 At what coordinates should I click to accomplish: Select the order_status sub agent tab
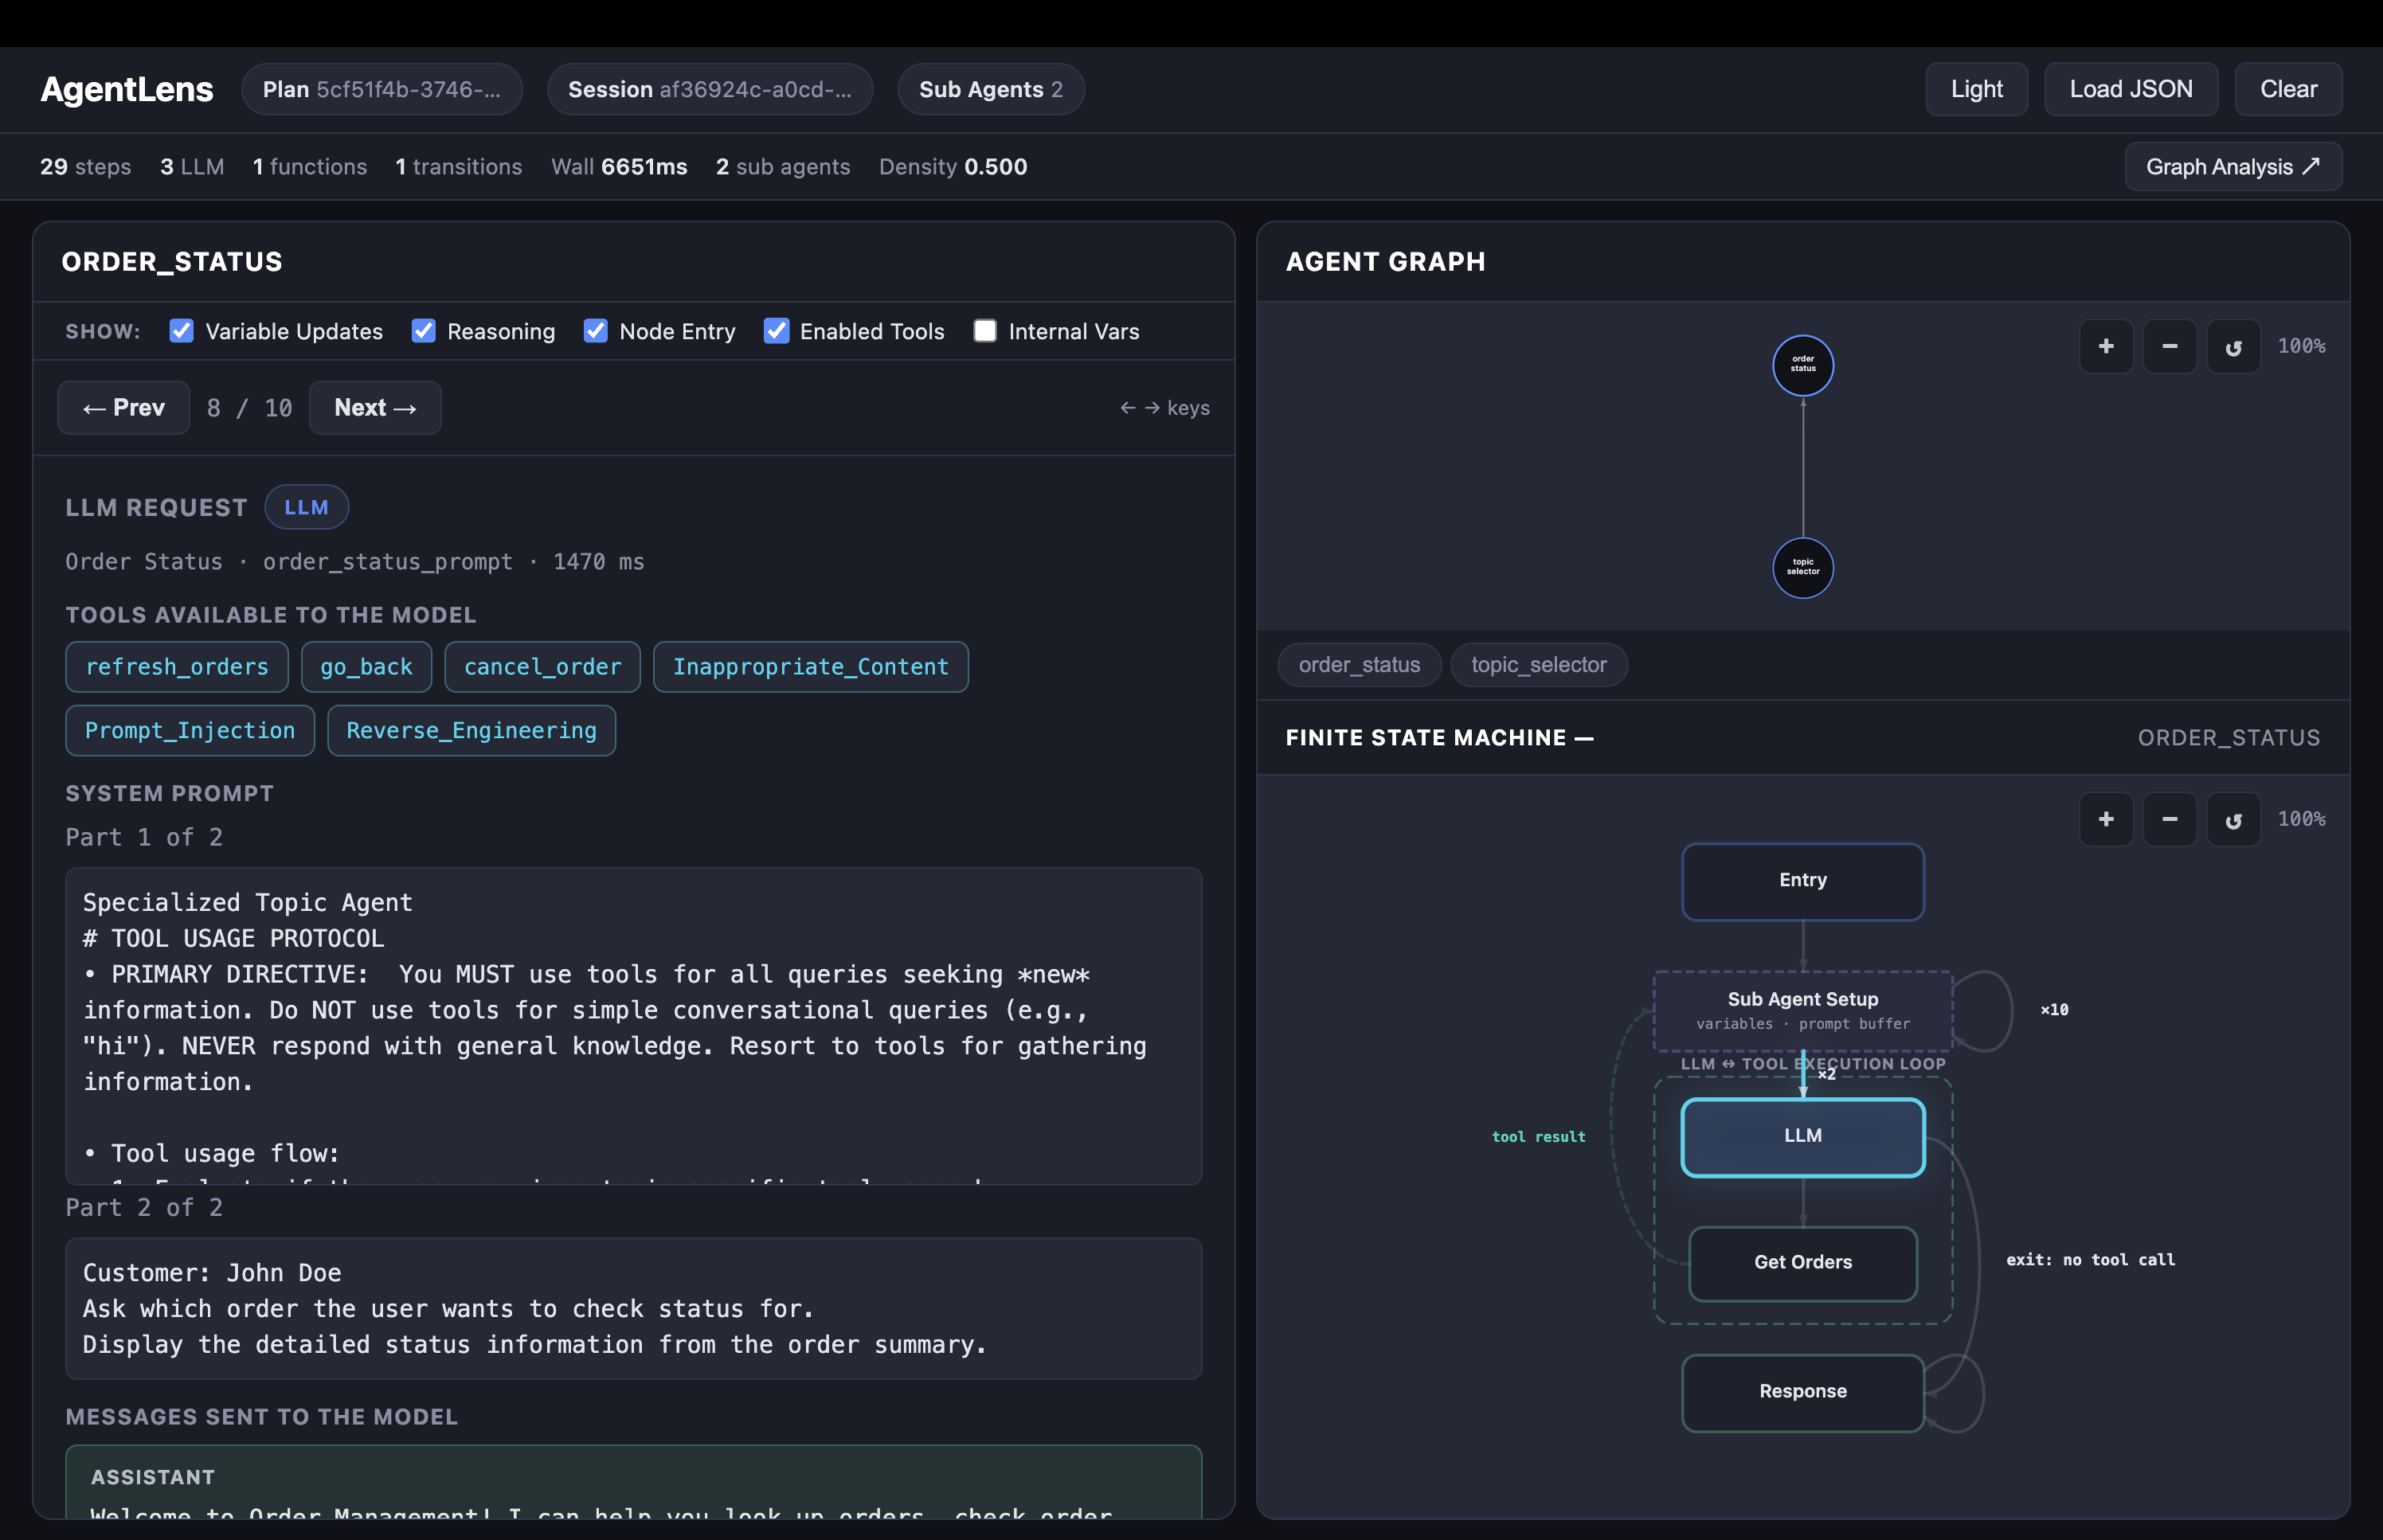tap(1359, 665)
